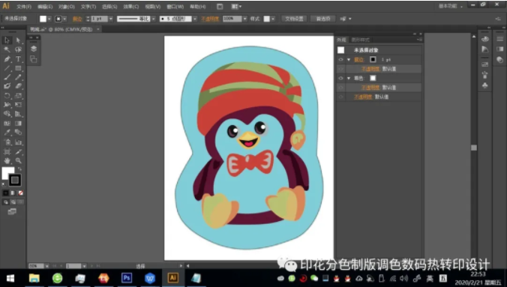507x287 pixels.
Task: Select the Eraser tool
Action: click(x=18, y=86)
